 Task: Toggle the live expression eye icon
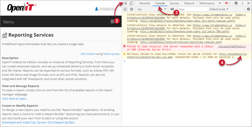172,9
